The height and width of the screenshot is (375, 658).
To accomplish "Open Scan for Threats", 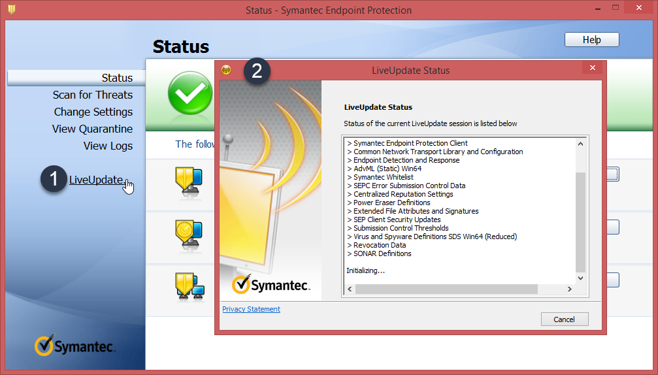I will 92,95.
